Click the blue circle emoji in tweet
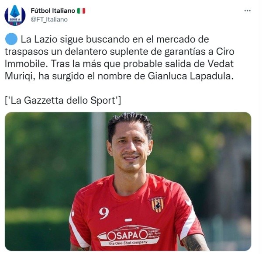This screenshot has width=262, height=254. point(11,39)
